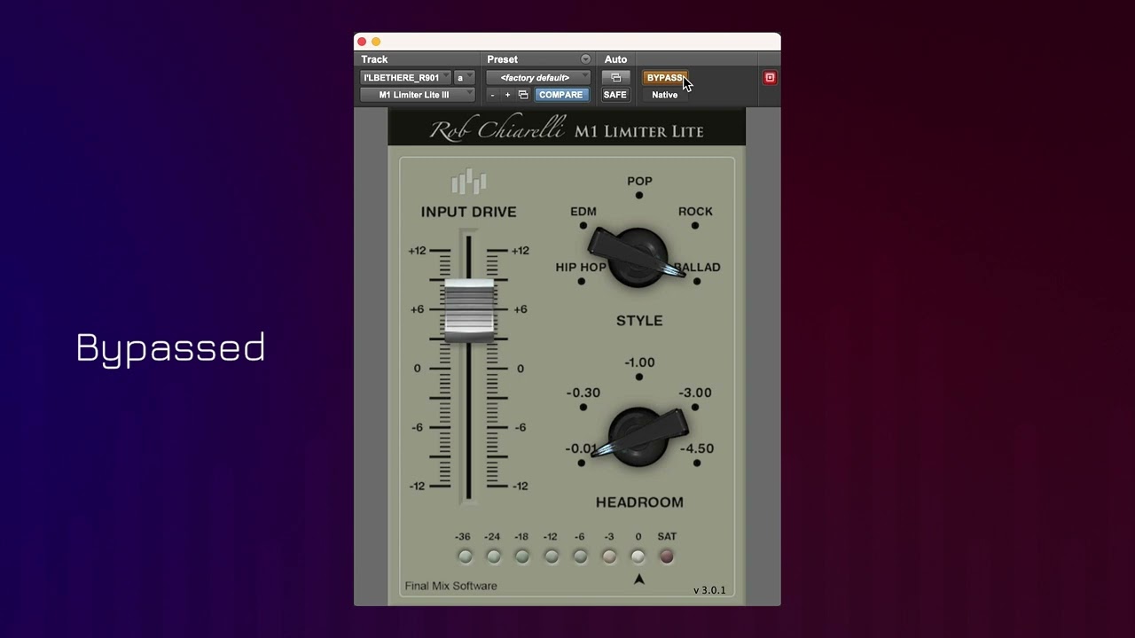This screenshot has height=638, width=1135.
Task: Toggle the BYPASS button
Action: coord(665,78)
